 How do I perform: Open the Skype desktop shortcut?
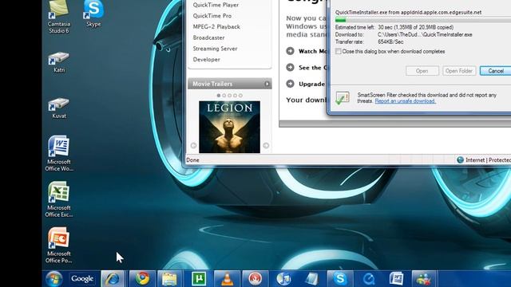tap(93, 14)
